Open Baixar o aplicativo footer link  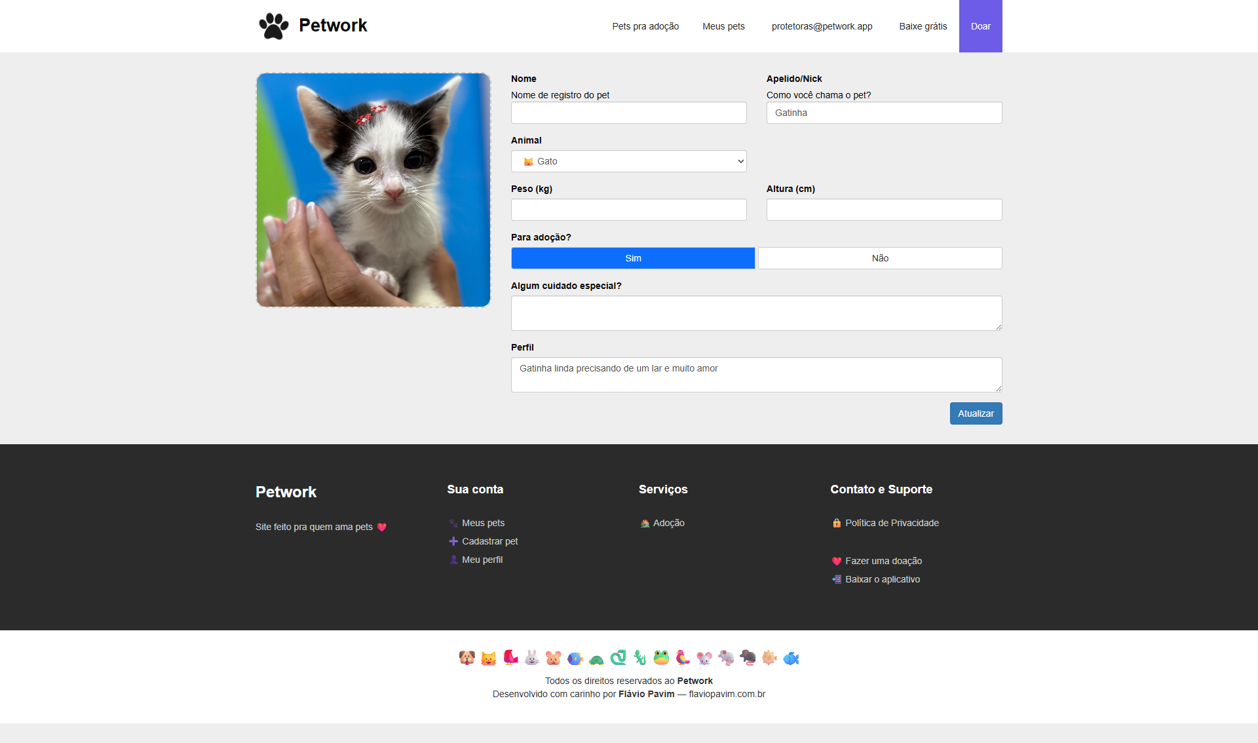883,579
